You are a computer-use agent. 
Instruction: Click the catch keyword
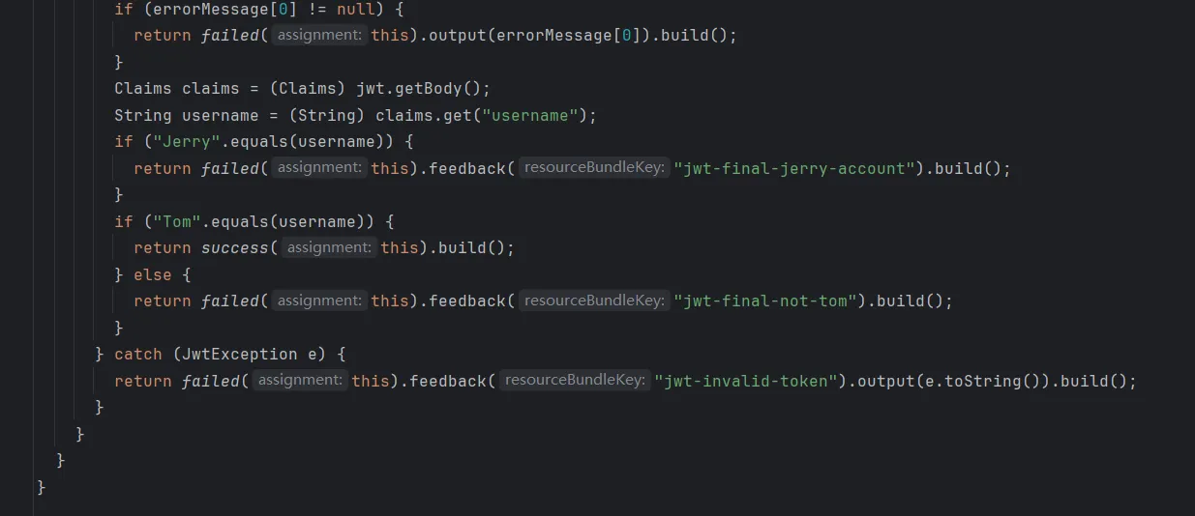[x=138, y=354]
